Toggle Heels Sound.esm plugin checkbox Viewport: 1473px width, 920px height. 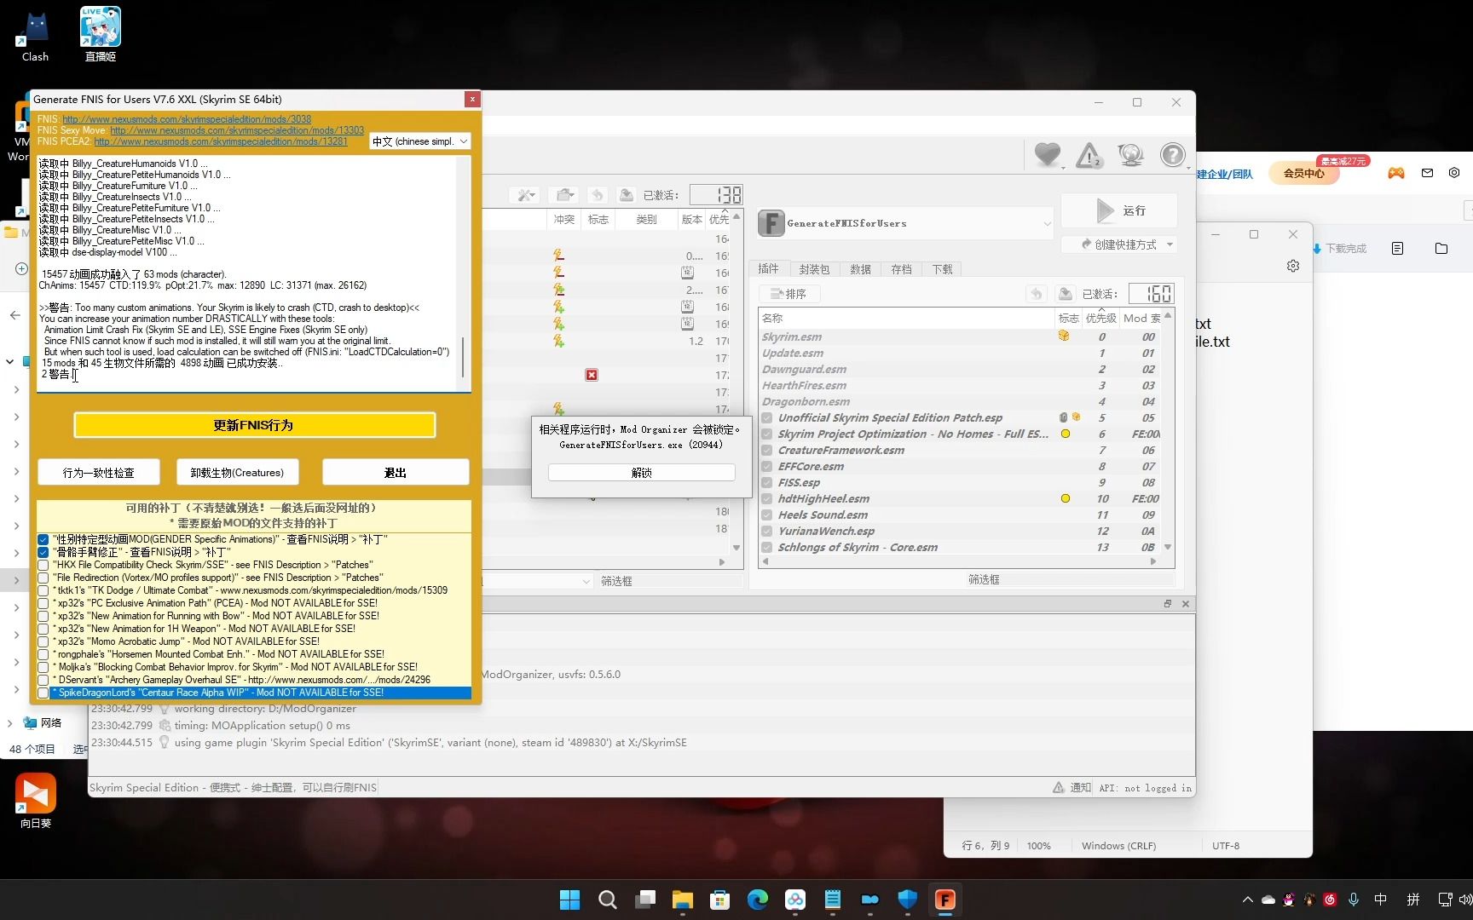pyautogui.click(x=767, y=515)
